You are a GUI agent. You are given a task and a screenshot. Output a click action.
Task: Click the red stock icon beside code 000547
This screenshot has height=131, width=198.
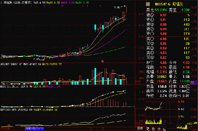(148, 4)
